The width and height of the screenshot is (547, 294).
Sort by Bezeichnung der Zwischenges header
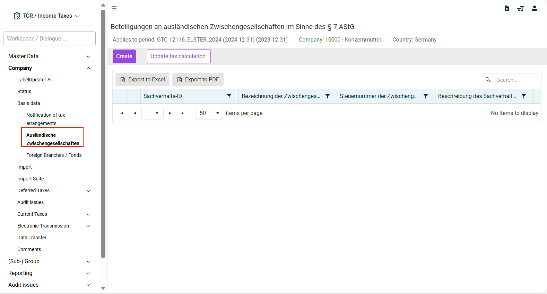coord(281,96)
